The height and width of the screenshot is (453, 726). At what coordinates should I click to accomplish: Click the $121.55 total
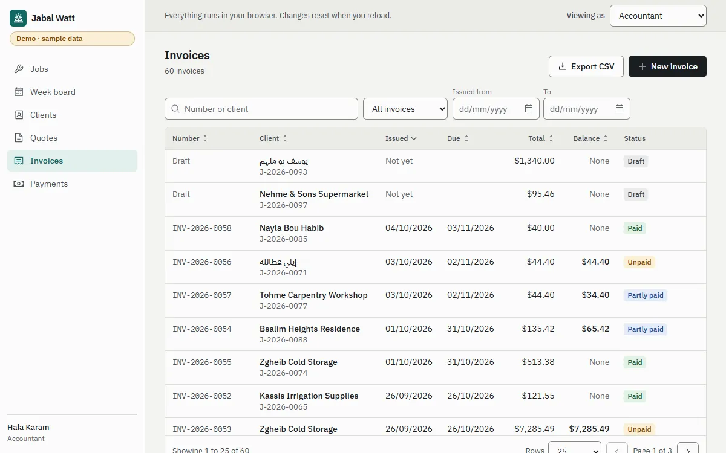538,396
